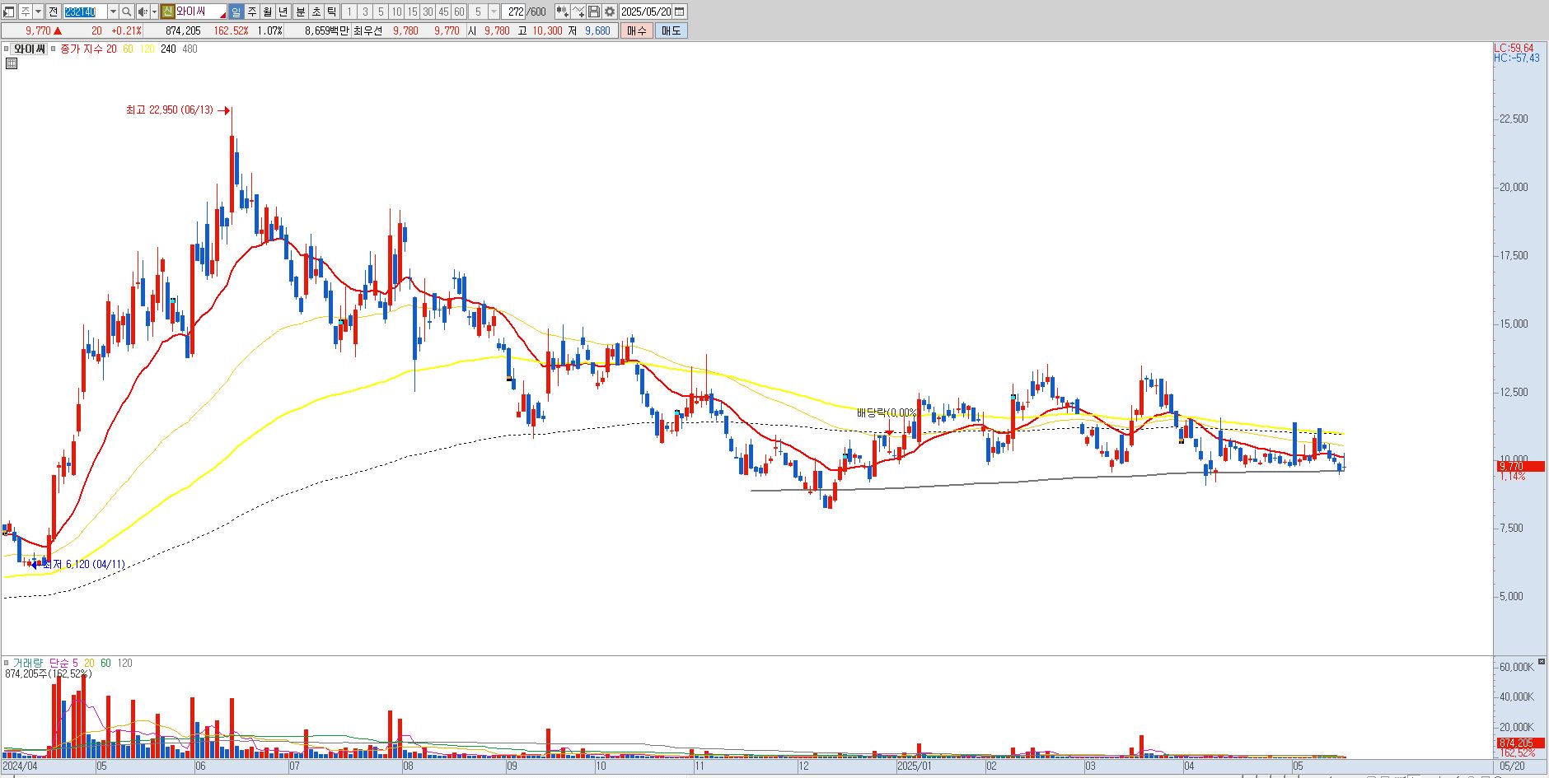This screenshot has width=1549, height=778.
Task: Click the 와이씨 stock name field
Action: point(200,12)
